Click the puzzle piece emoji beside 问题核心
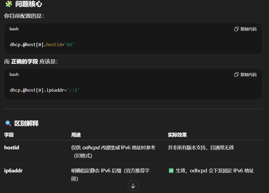Image resolution: width=269 pixels, height=193 pixels. coord(9,4)
